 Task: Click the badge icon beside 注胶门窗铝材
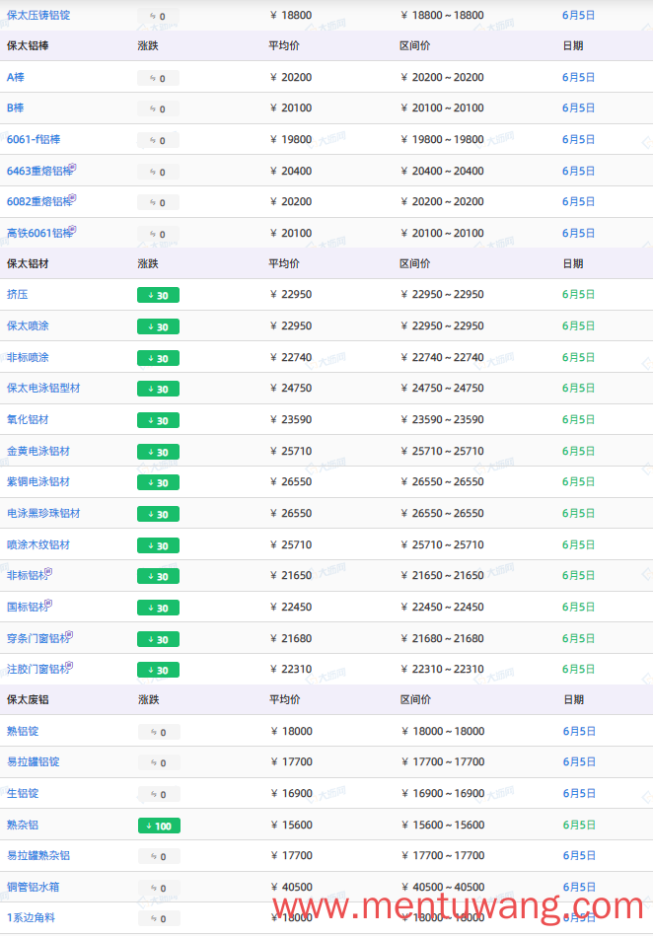click(69, 665)
